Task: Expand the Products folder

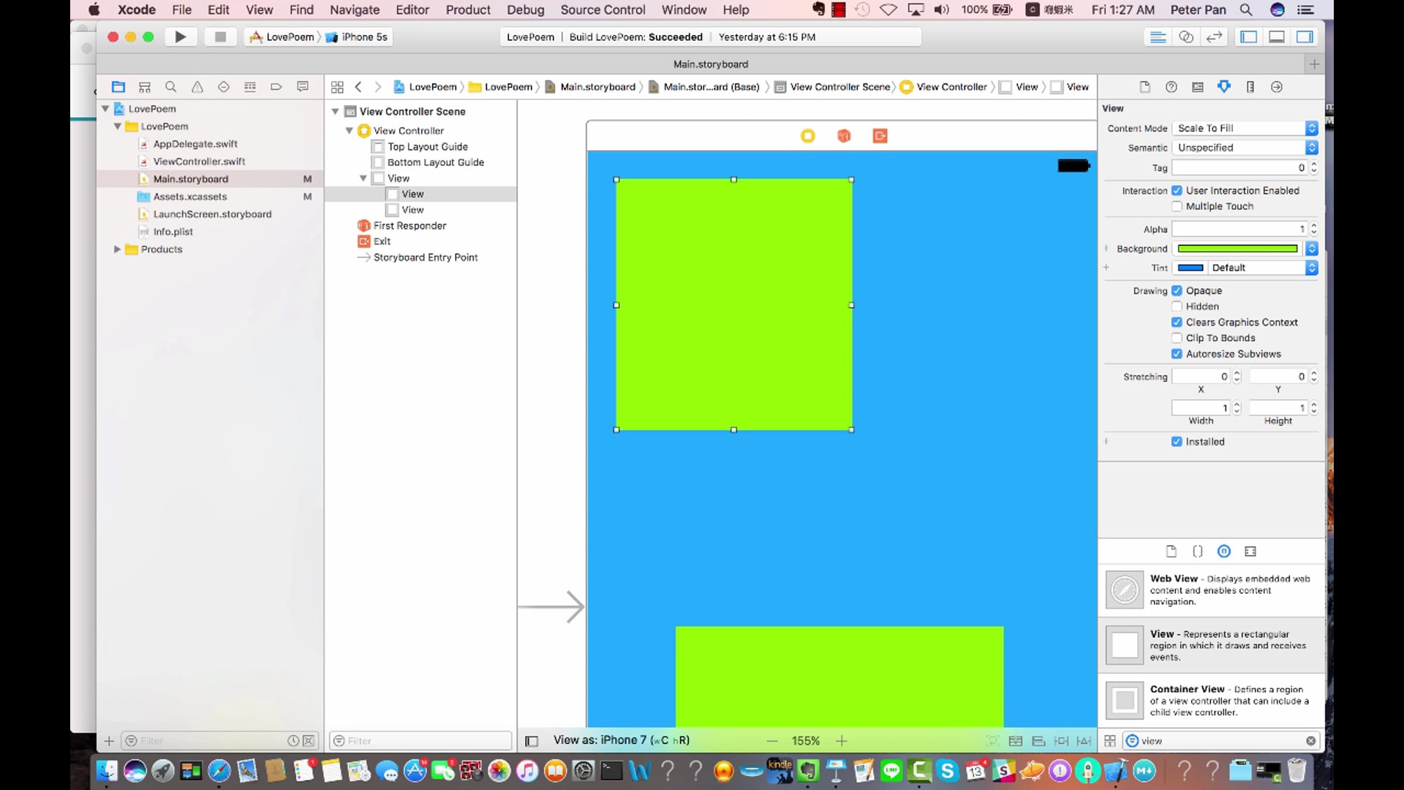Action: point(117,249)
